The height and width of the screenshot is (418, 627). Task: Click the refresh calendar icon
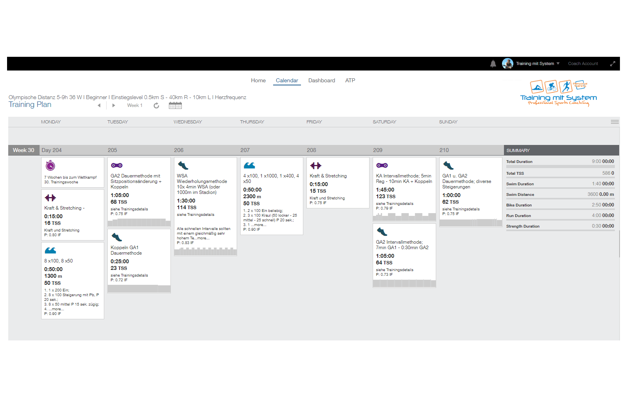156,106
